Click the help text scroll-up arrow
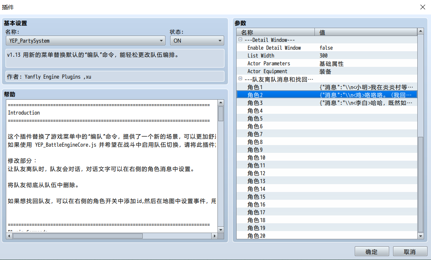The image size is (431, 260). click(221, 103)
